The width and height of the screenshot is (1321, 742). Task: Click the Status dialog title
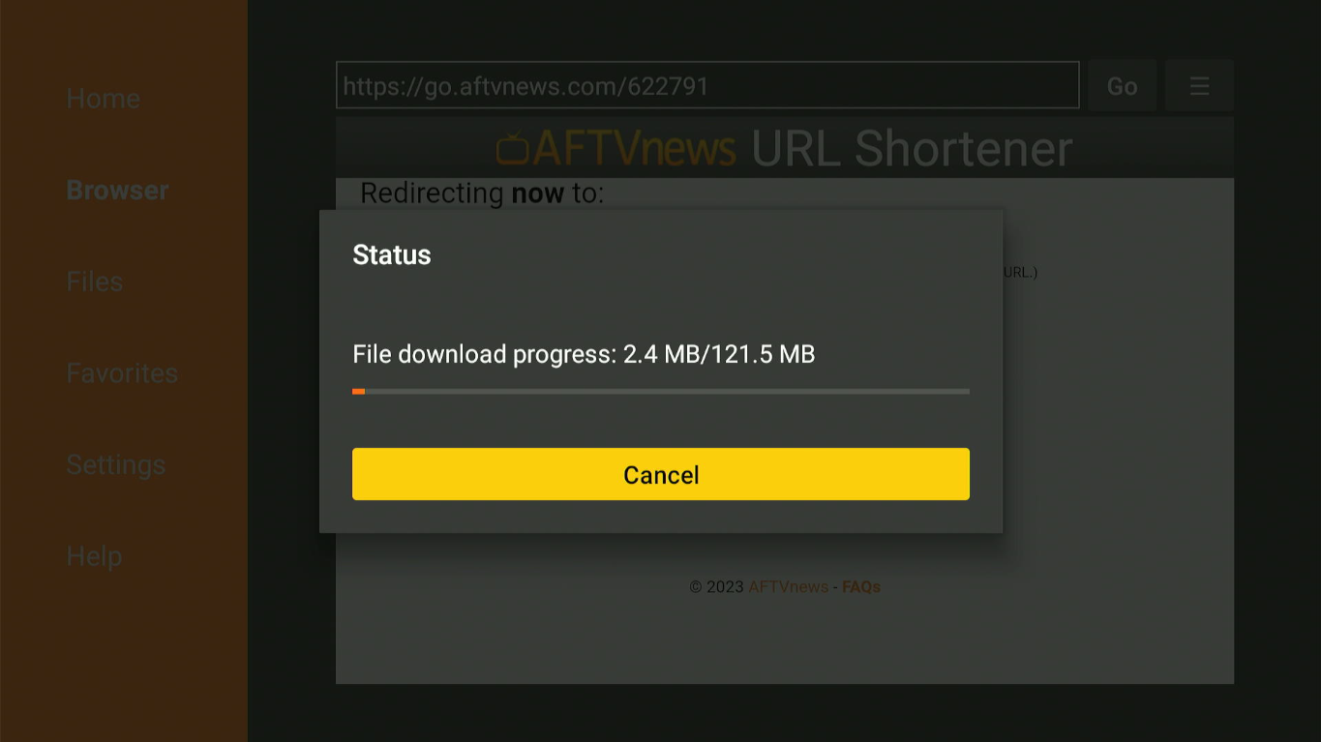(x=392, y=254)
